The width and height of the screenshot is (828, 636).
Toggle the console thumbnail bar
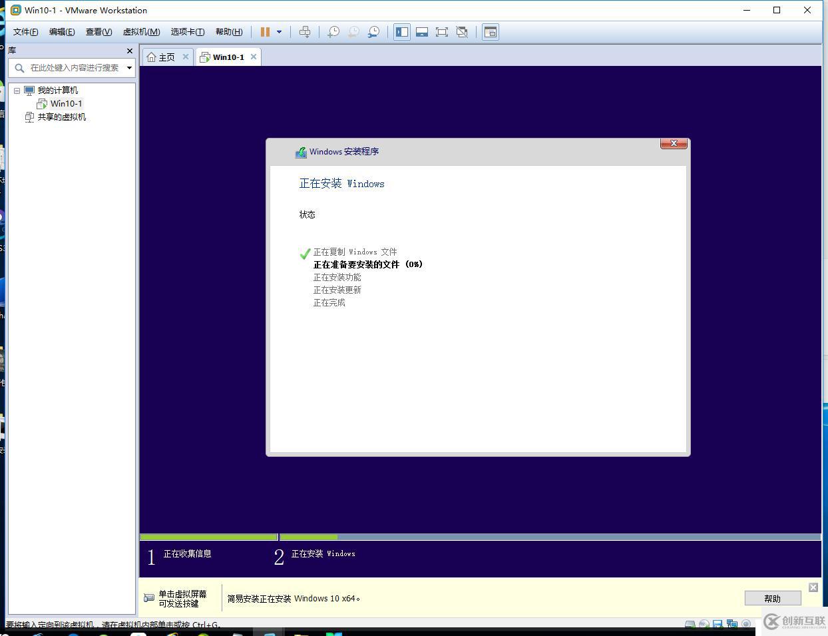click(x=422, y=31)
